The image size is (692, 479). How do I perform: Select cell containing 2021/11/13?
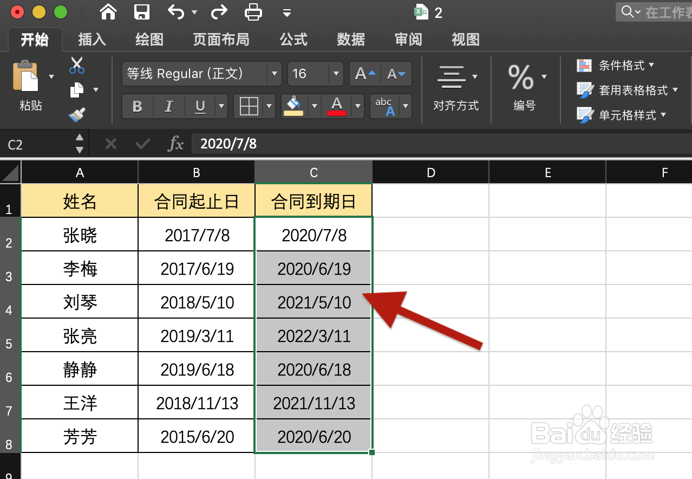click(314, 403)
